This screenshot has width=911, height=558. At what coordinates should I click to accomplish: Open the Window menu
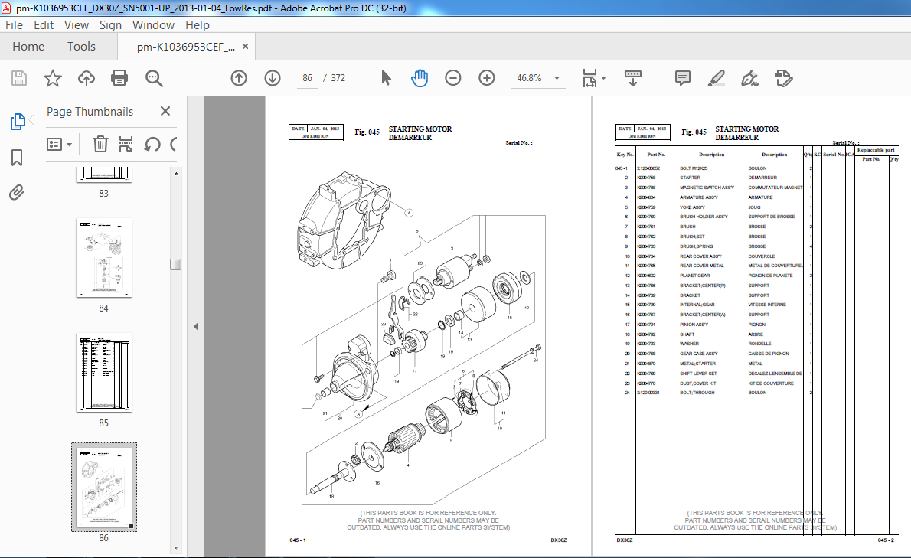click(153, 25)
